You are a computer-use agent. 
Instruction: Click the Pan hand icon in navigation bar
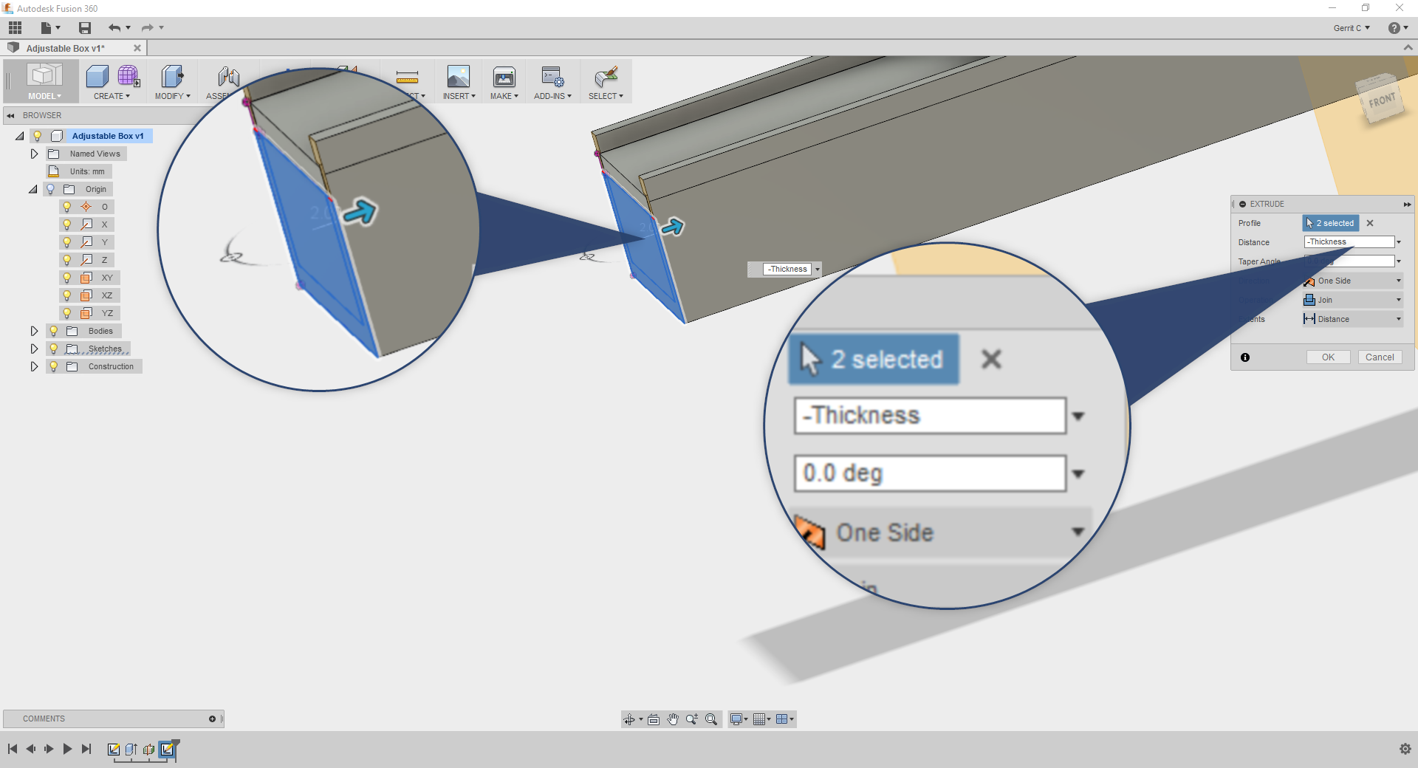[673, 719]
